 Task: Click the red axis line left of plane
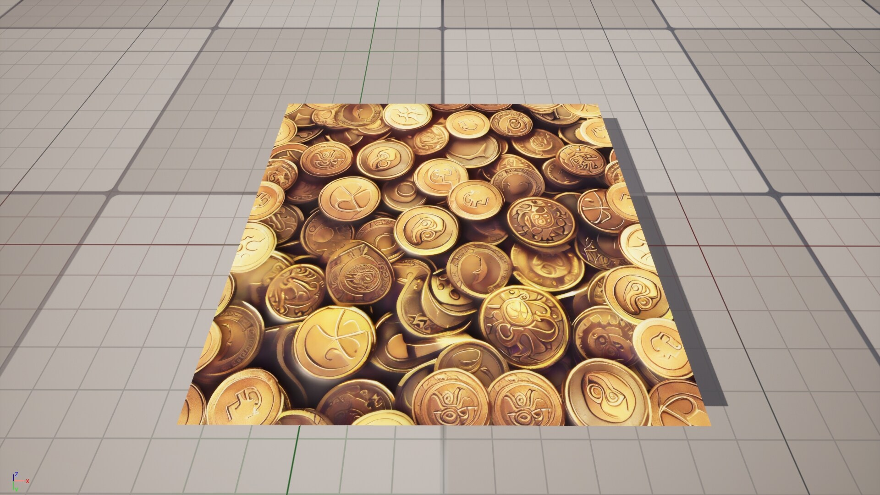point(115,245)
